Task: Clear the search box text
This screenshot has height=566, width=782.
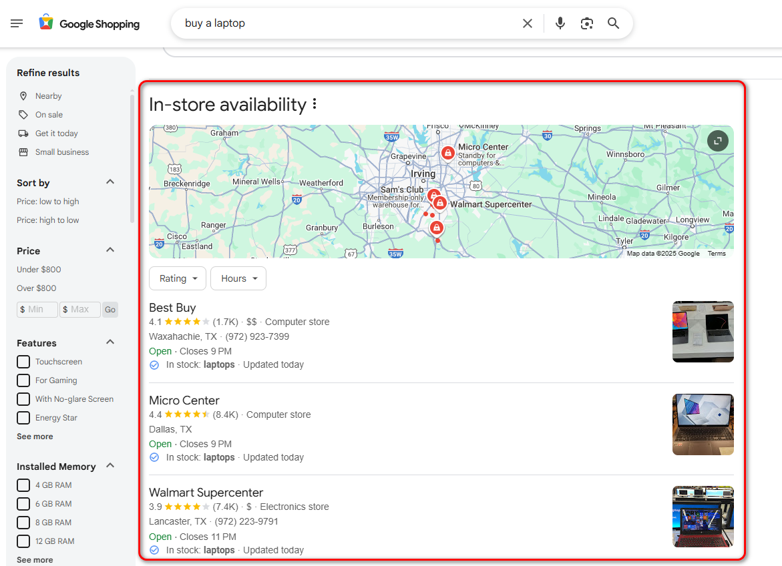Action: (527, 23)
